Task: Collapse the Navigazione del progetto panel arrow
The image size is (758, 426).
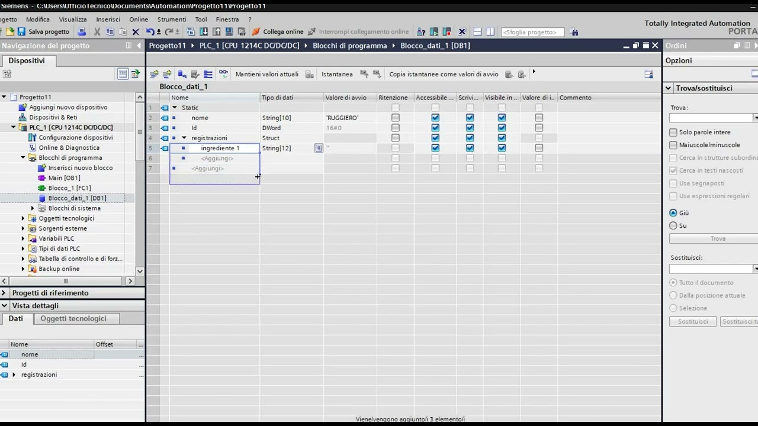Action: (139, 46)
